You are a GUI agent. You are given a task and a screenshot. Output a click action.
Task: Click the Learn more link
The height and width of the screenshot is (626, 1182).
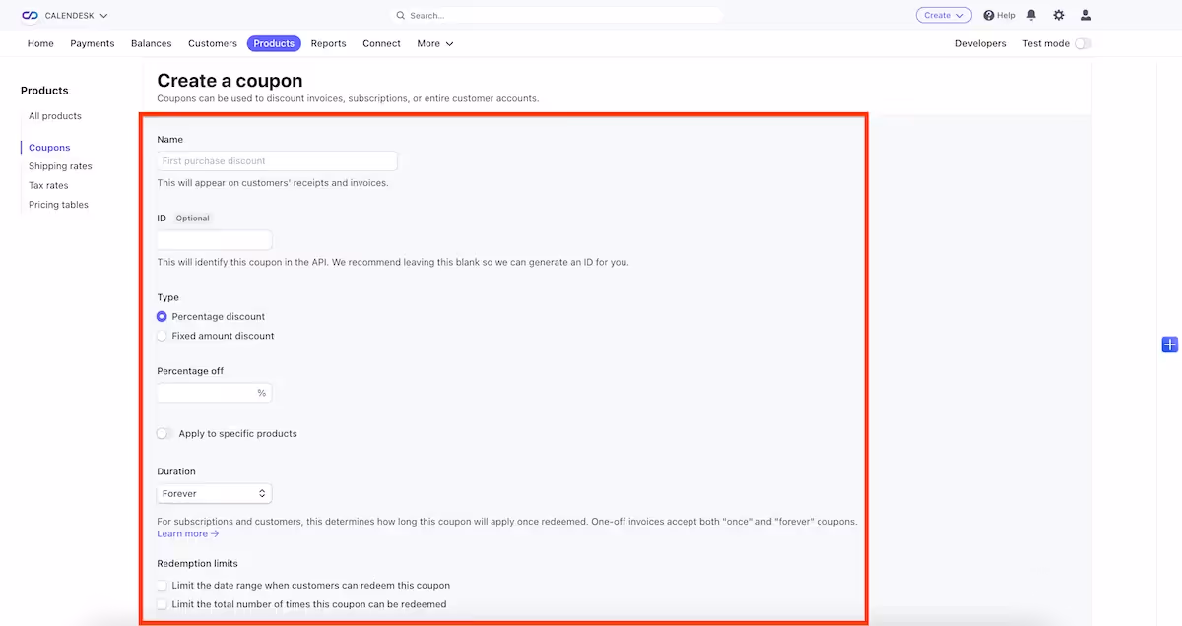pyautogui.click(x=187, y=534)
